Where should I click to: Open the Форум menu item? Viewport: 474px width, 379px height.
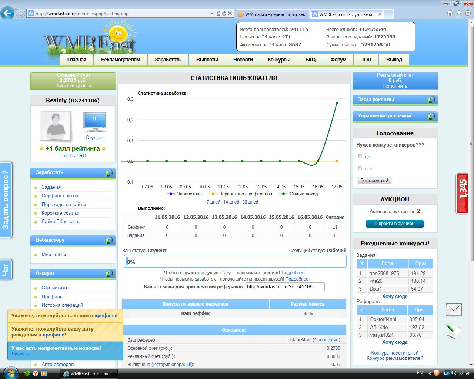pos(338,60)
